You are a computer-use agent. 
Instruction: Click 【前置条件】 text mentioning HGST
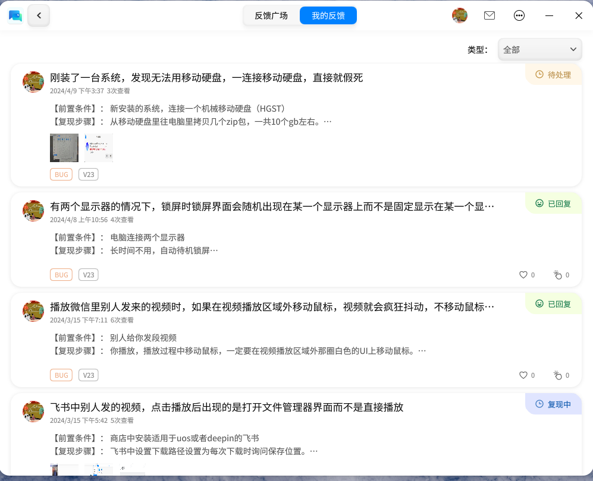(x=168, y=109)
